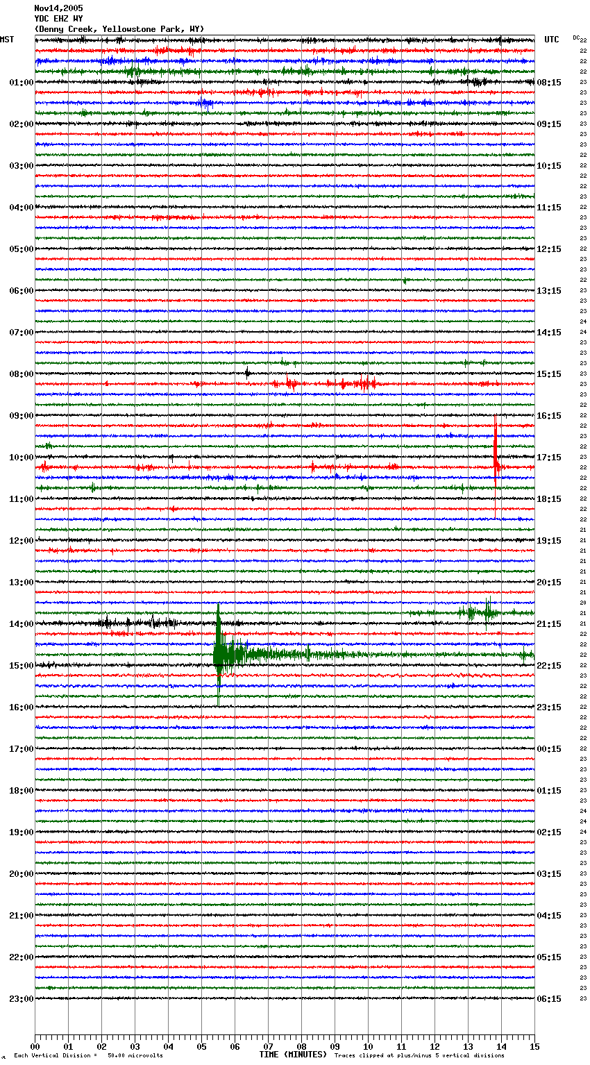Click the TIME (MINUTES) axis title
590x1065 pixels.
293,1055
